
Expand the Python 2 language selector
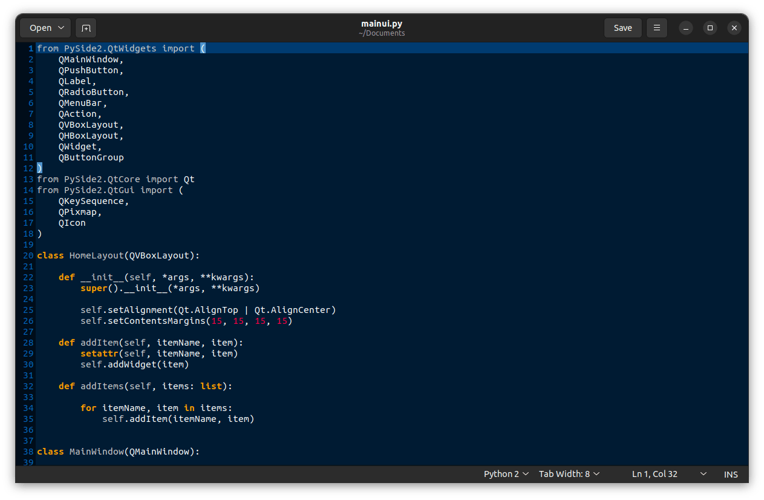click(506, 474)
